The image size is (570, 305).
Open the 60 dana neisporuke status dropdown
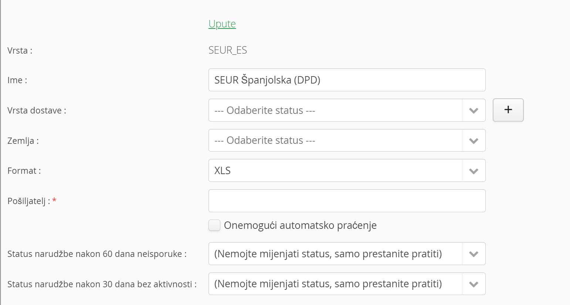347,254
